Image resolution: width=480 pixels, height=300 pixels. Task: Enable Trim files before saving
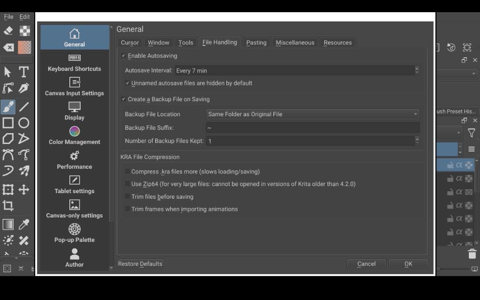(127, 196)
